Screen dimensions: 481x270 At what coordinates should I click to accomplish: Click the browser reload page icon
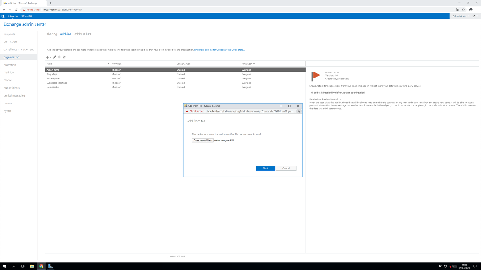click(x=16, y=9)
